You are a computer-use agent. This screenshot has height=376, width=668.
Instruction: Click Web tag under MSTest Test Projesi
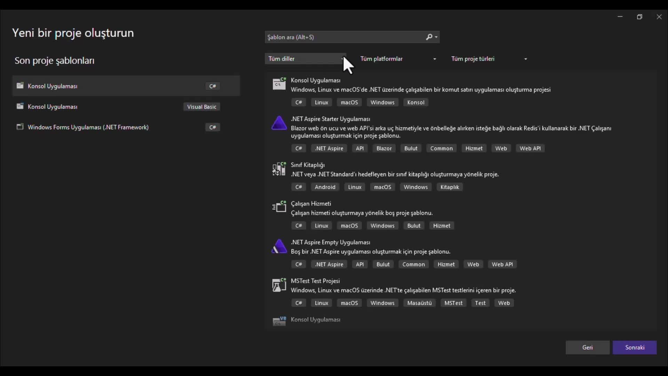tap(504, 303)
